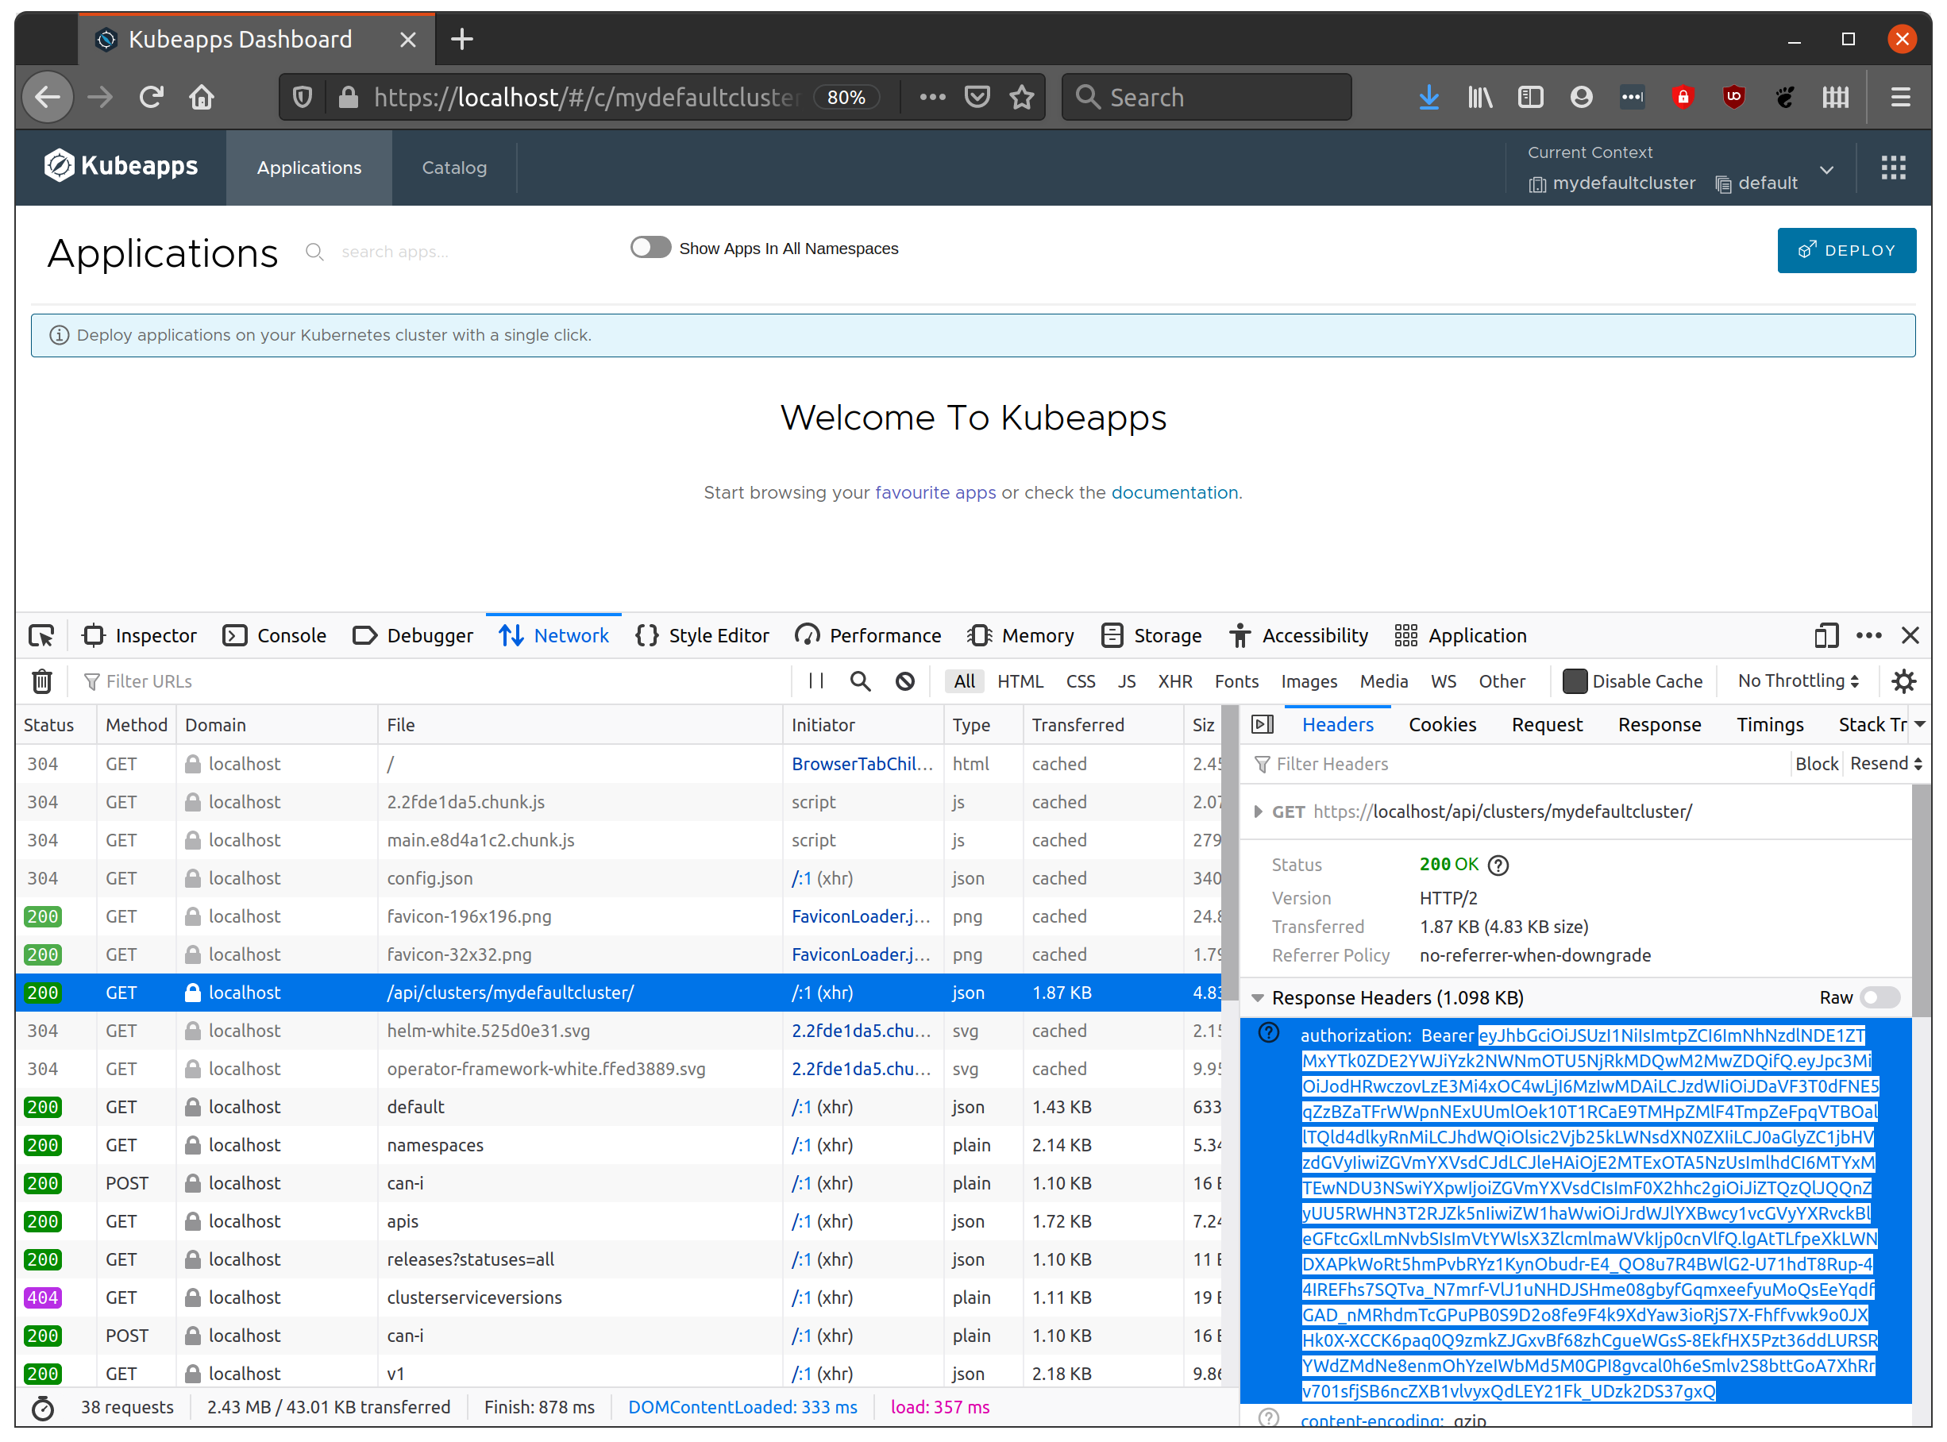This screenshot has height=1442, width=1947.
Task: Toggle Show Apps In All Namespaces
Action: [x=651, y=248]
